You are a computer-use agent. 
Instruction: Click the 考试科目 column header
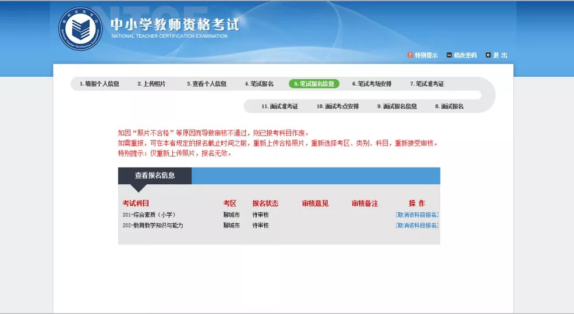point(136,204)
